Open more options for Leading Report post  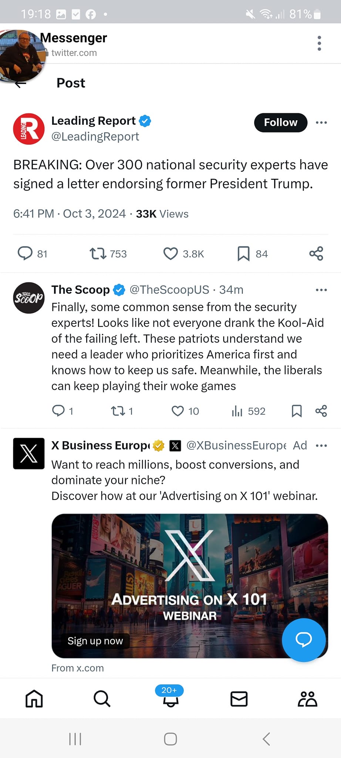click(321, 123)
